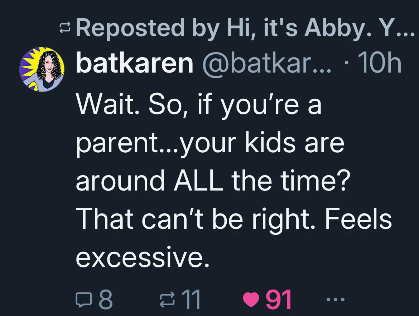This screenshot has width=419, height=316.
Task: Click the reply count number 8
Action: click(x=106, y=300)
